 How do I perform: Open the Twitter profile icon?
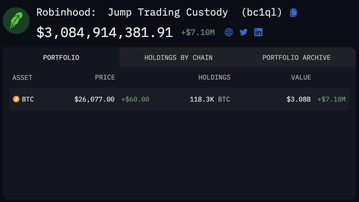(x=243, y=32)
